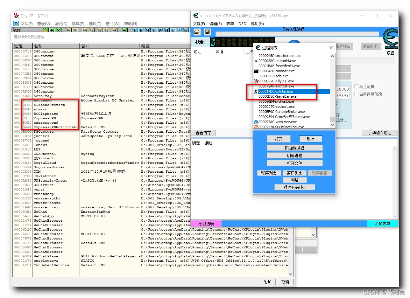Screen dimensions: 410x298
Task: Open 插件(P) menu in OllyICE
Action: tap(78, 24)
